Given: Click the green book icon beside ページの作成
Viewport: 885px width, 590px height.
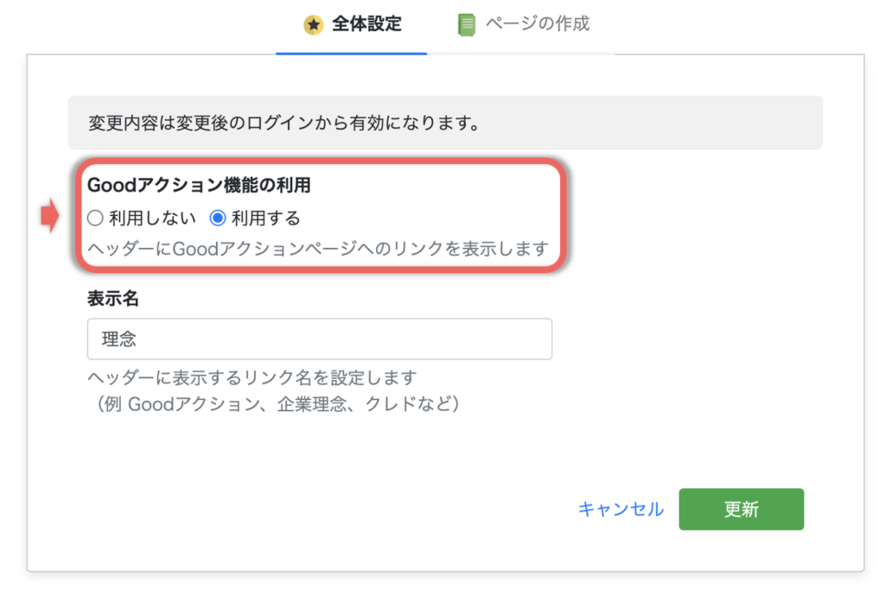Looking at the screenshot, I should pyautogui.click(x=467, y=24).
